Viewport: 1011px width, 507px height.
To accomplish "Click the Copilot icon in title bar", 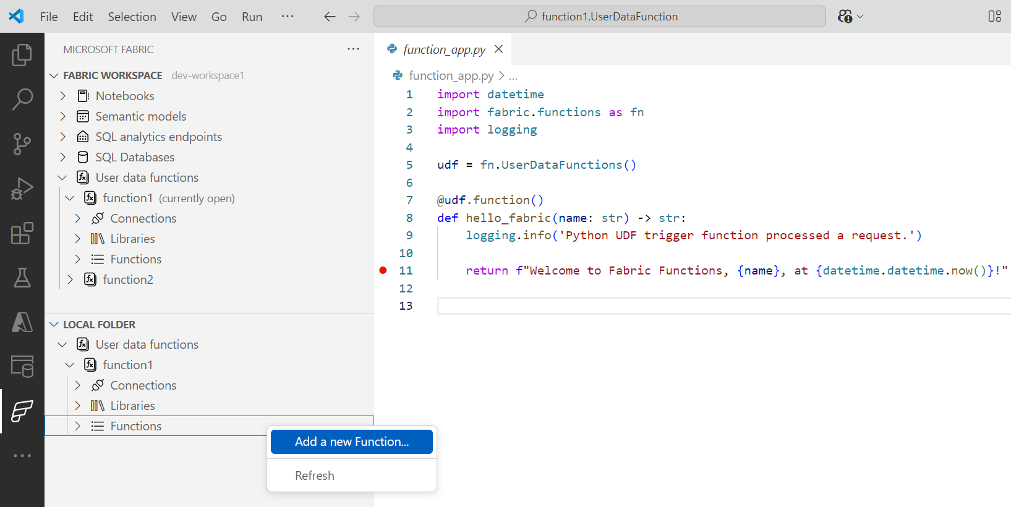I will [x=845, y=17].
